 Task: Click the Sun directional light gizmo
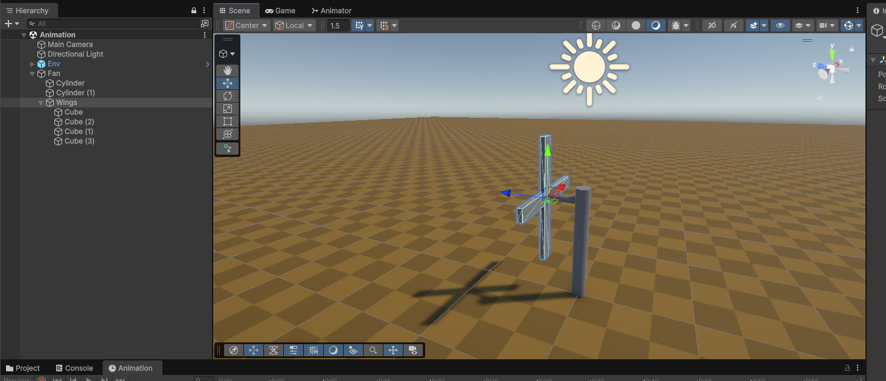[x=589, y=67]
